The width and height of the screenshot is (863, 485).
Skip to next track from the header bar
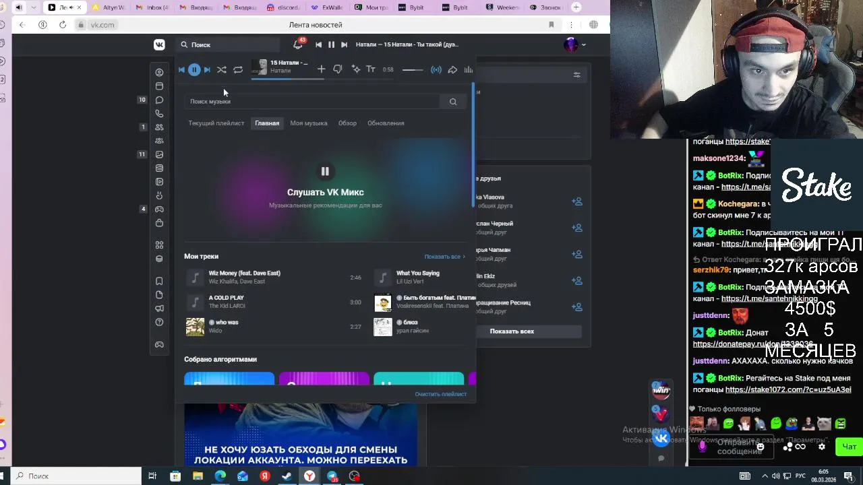click(344, 44)
